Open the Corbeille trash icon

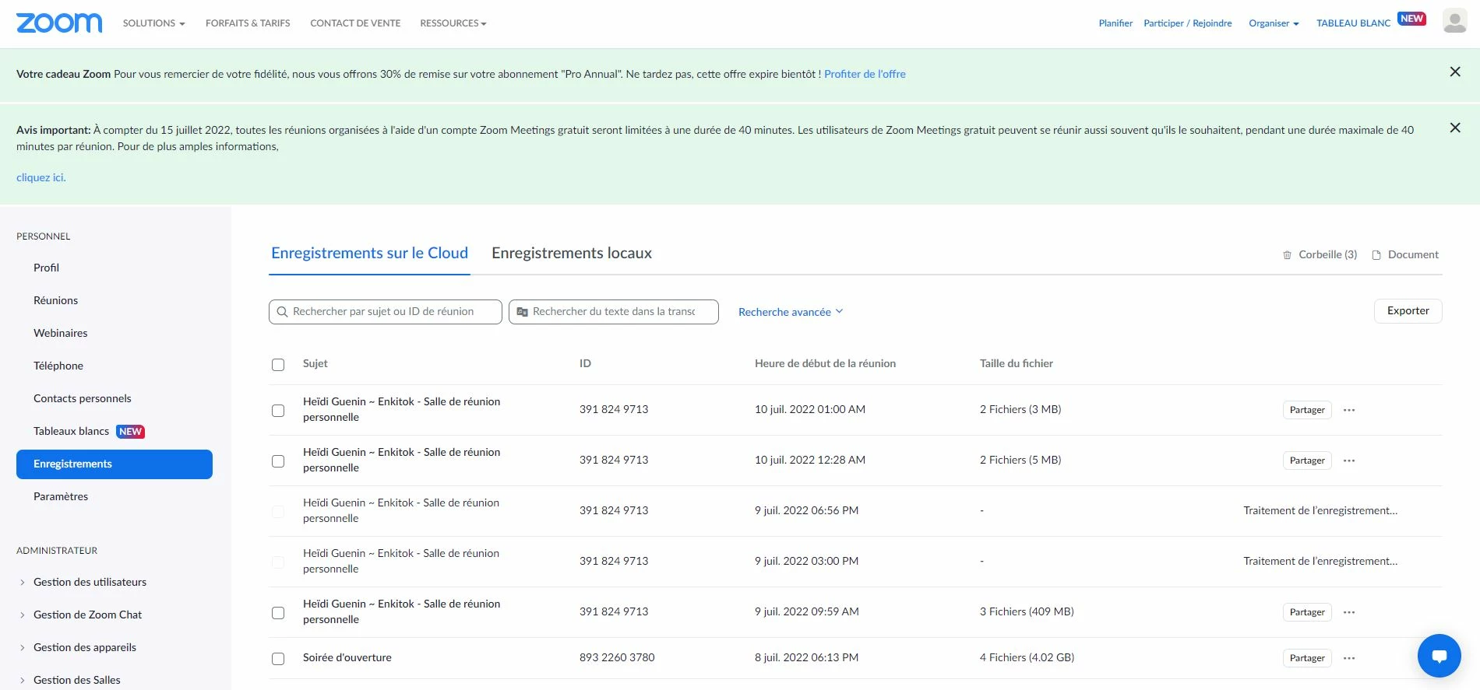pos(1287,255)
